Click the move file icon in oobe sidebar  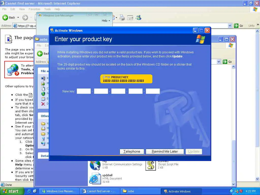[43, 83]
